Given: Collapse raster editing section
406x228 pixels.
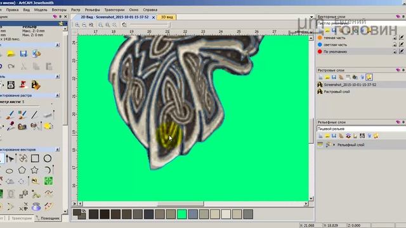Looking at the screenshot, I should click(58, 96).
